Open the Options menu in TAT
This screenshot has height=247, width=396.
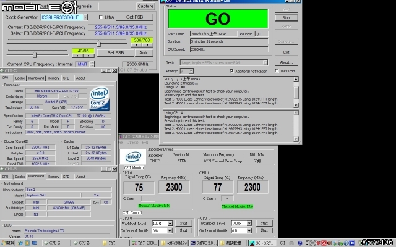[x=132, y=143]
